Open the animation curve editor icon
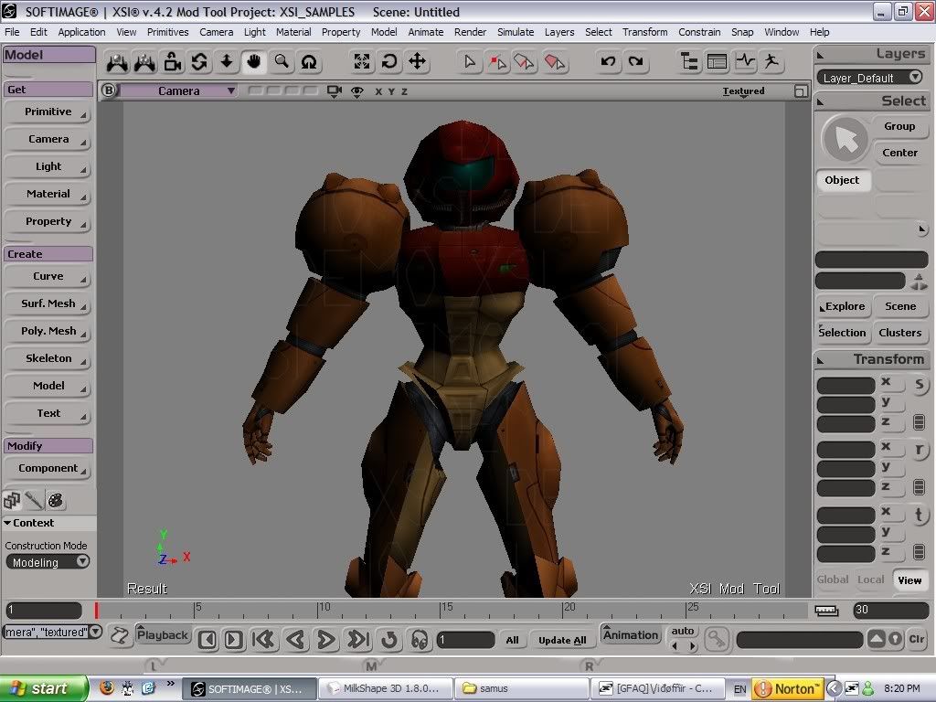This screenshot has width=936, height=702. pos(745,61)
